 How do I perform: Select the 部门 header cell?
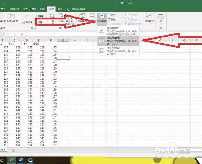(14, 44)
